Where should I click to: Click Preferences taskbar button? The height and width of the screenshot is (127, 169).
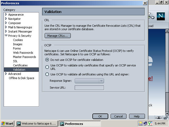click(80, 124)
